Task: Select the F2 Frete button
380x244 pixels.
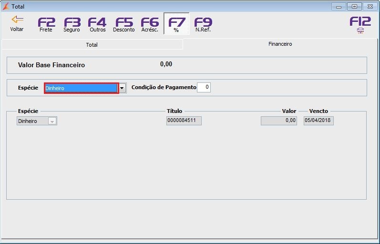Action: click(x=46, y=24)
